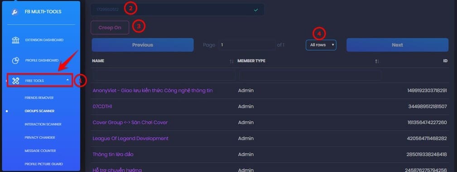
Task: Click the MEMBER TYPE column filter box
Action: pos(310,76)
